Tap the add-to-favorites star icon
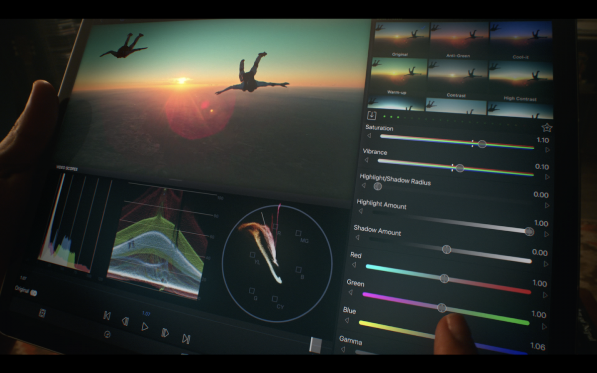Image resolution: width=597 pixels, height=373 pixels. click(x=546, y=128)
